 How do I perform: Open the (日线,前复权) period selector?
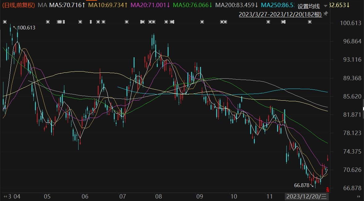click(x=19, y=5)
